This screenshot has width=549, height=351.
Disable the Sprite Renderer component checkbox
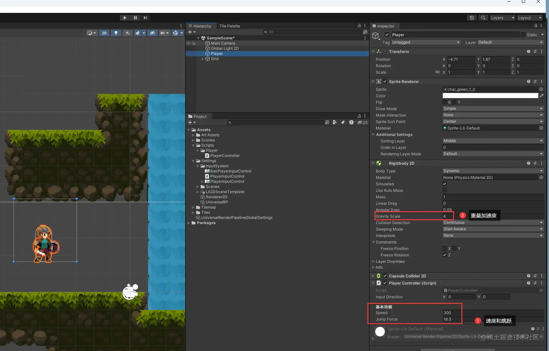(x=385, y=82)
